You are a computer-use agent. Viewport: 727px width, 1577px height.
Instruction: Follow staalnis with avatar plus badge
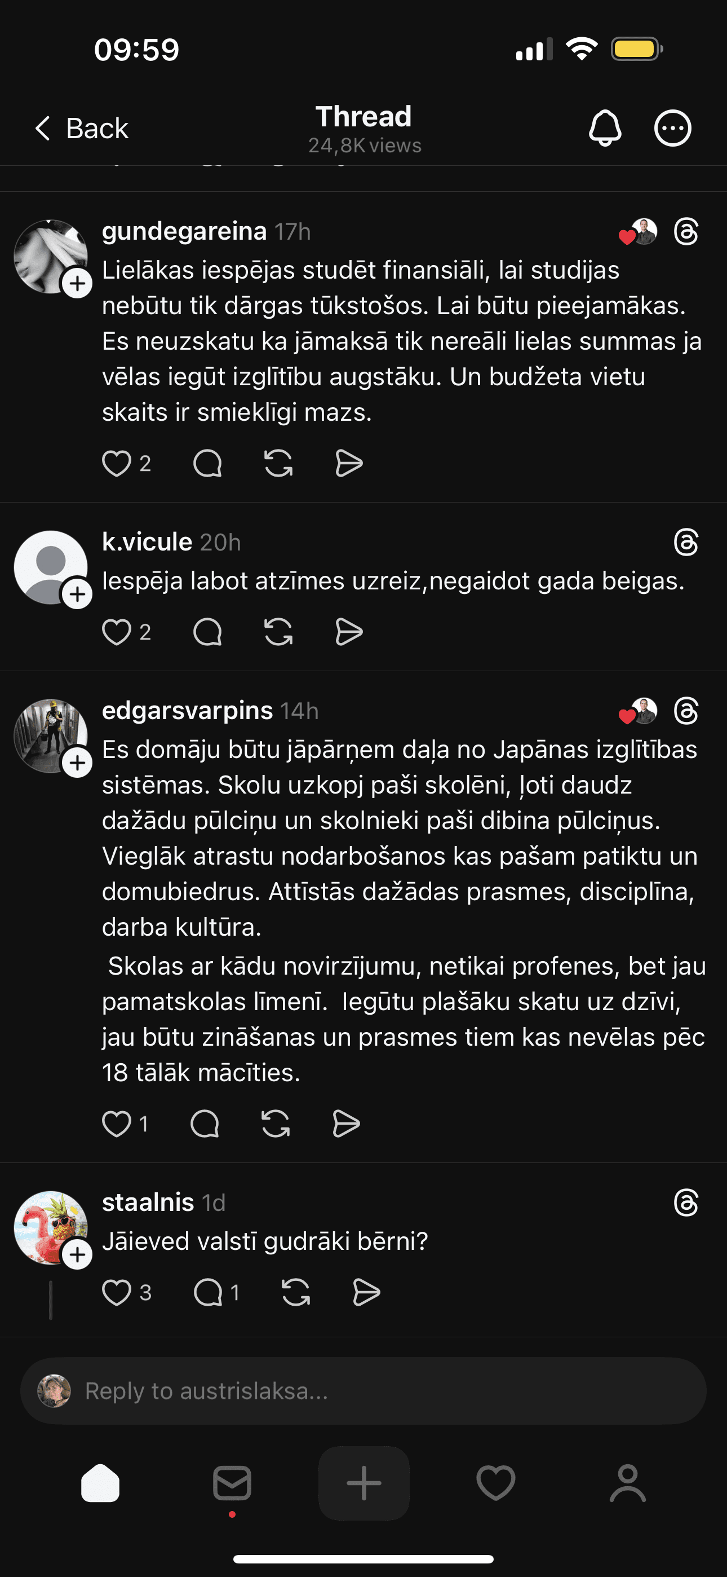click(x=77, y=1254)
